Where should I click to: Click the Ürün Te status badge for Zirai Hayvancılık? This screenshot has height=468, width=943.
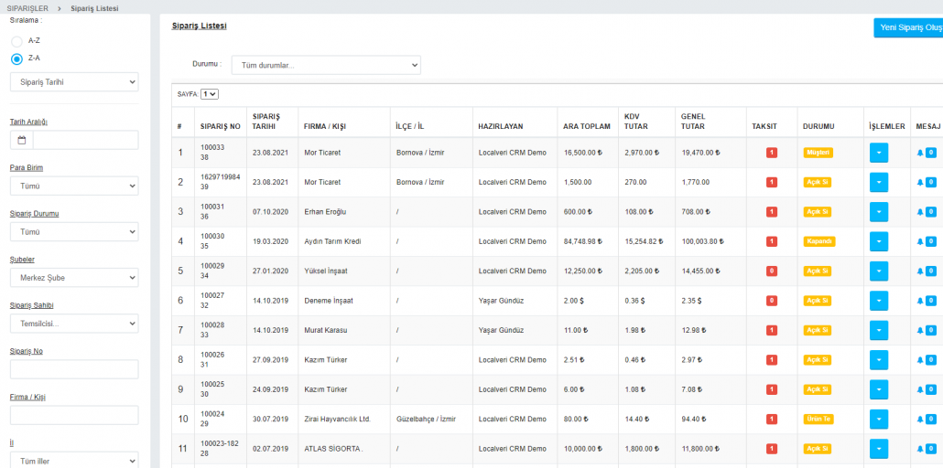point(818,420)
